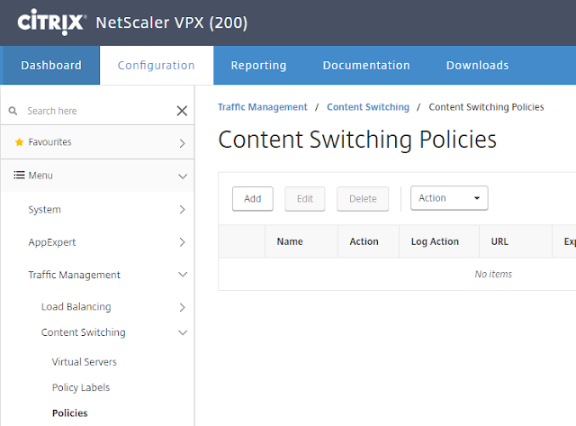Expand the System menu chevron
576x426 pixels.
182,210
